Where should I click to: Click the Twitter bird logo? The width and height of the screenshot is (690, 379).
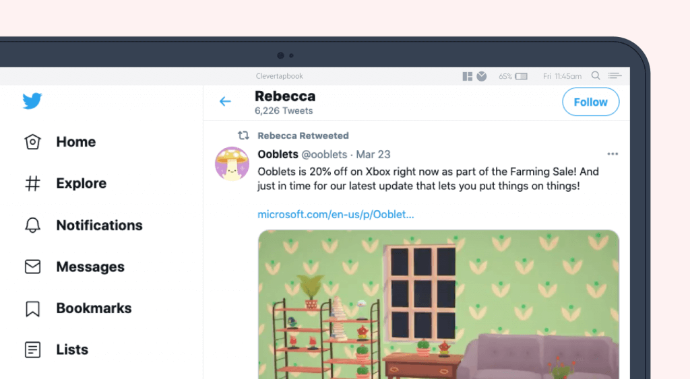pos(32,101)
